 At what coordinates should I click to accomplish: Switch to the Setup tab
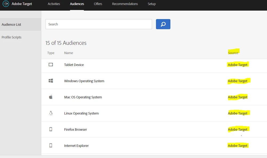coord(151,4)
